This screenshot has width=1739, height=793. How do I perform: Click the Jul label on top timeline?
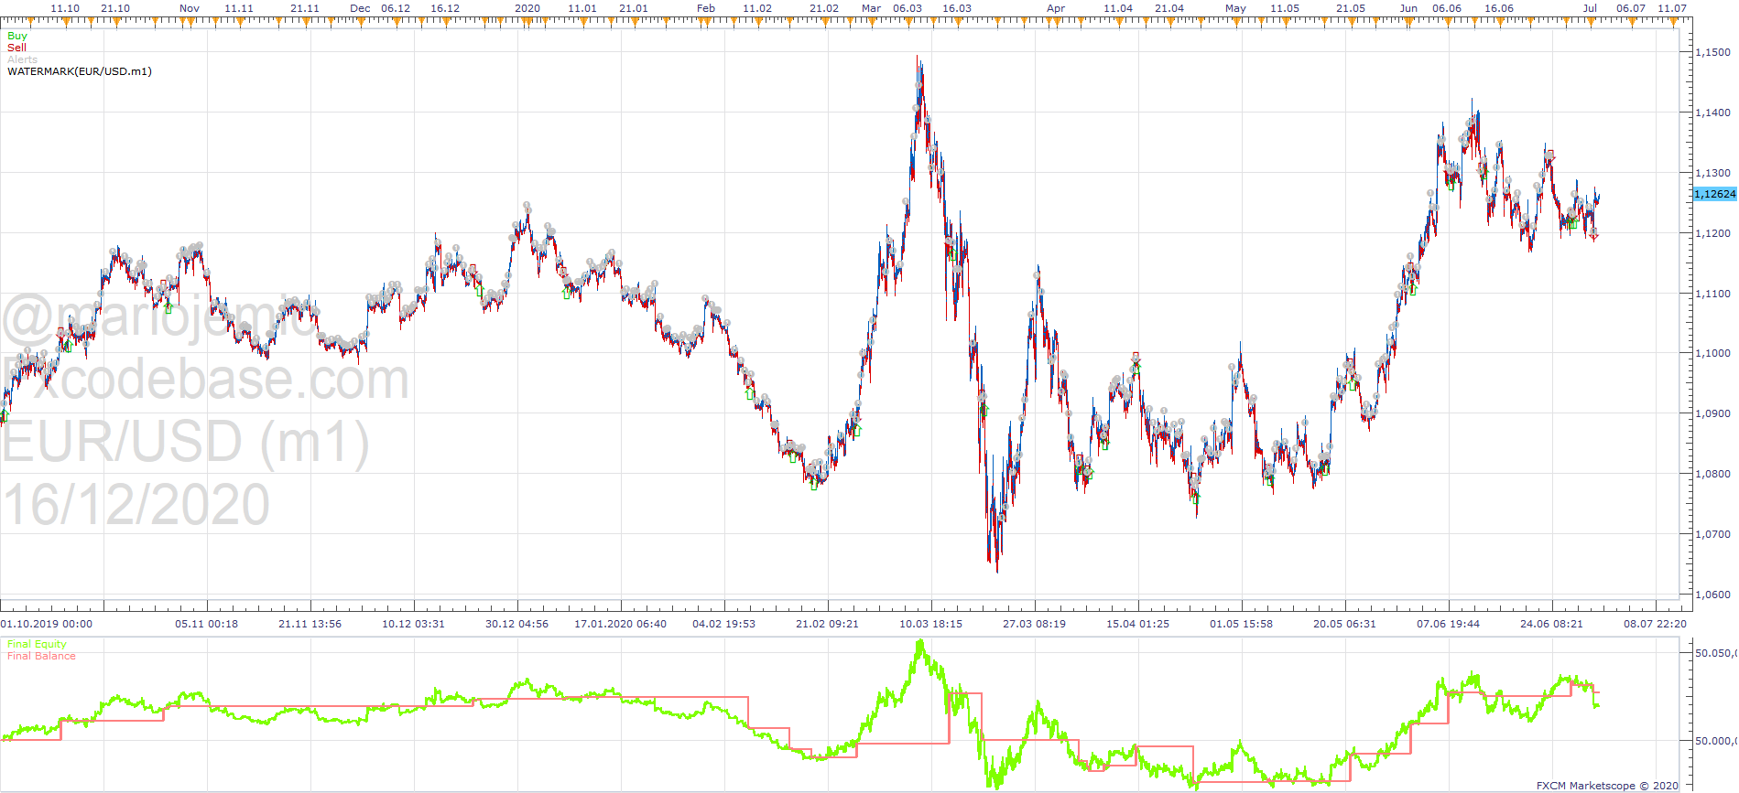pyautogui.click(x=1590, y=8)
